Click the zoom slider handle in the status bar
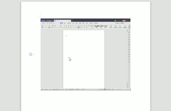The image size is (171, 111). pos(120,89)
